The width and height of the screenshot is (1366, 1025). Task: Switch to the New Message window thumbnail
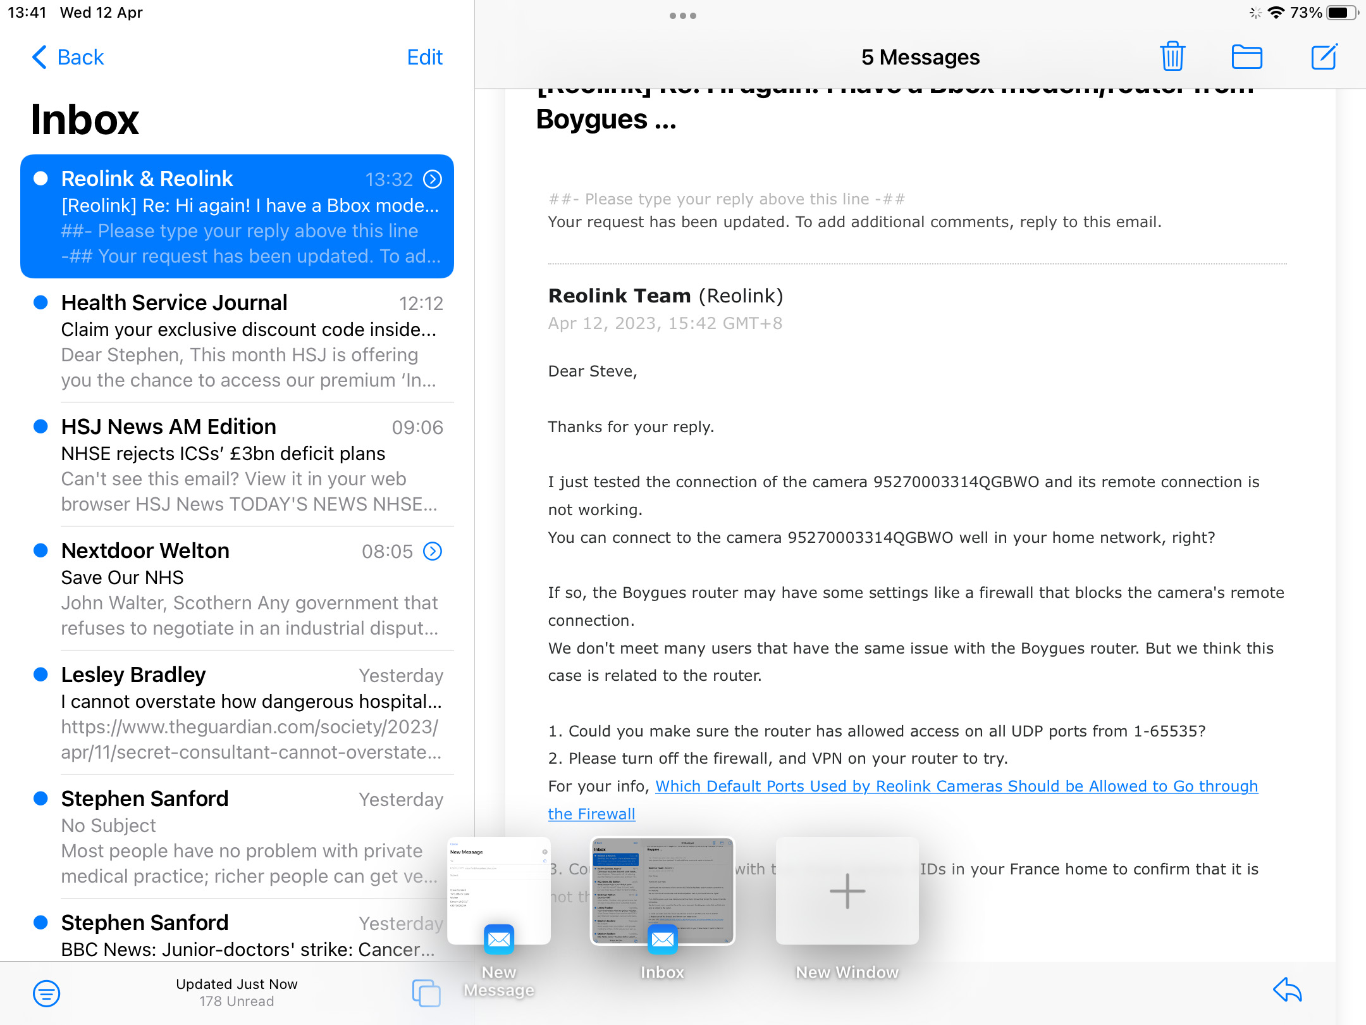coord(499,891)
